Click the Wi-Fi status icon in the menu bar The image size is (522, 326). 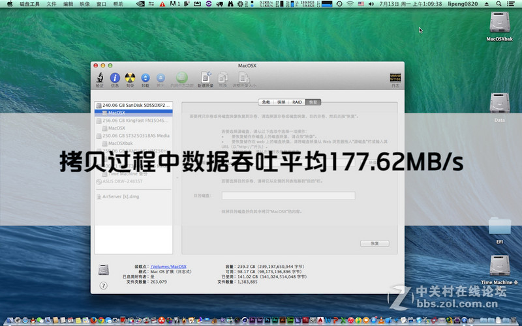350,4
